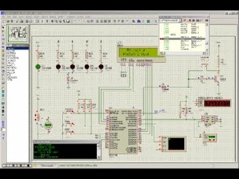Click the PIC microcontroller chip

123,132
